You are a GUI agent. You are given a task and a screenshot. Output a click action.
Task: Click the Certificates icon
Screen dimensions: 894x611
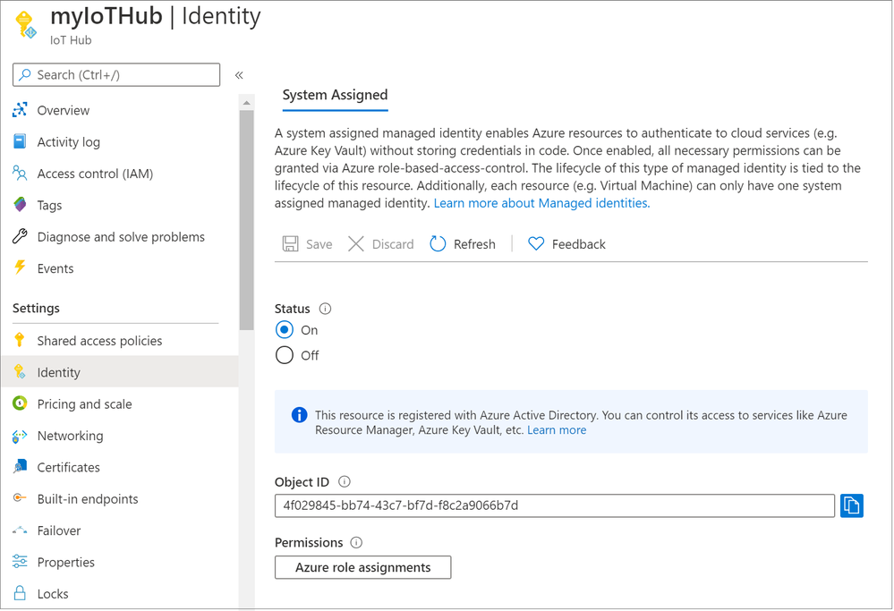pyautogui.click(x=20, y=467)
